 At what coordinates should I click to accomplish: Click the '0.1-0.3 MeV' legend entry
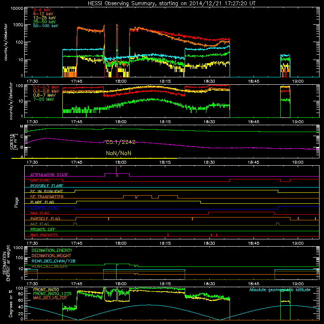click(46, 87)
